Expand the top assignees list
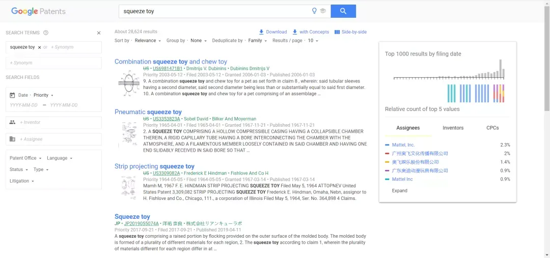Screen dimensions: 550x258 tap(400, 191)
